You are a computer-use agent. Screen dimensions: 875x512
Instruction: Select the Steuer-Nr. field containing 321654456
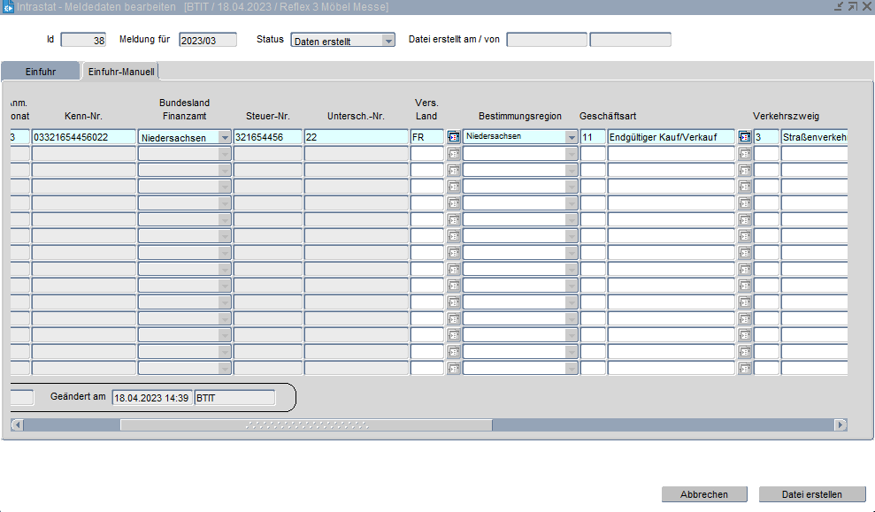pos(267,137)
